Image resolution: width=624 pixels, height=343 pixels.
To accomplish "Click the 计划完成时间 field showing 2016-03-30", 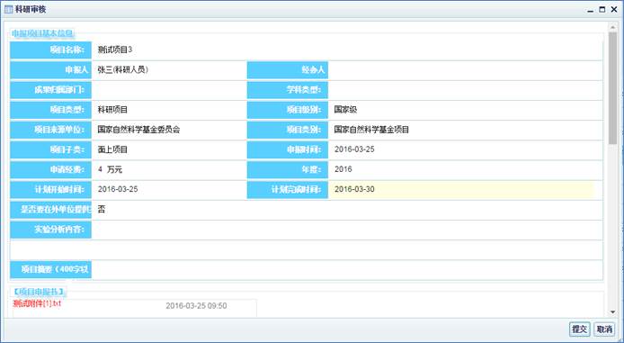I will point(461,189).
